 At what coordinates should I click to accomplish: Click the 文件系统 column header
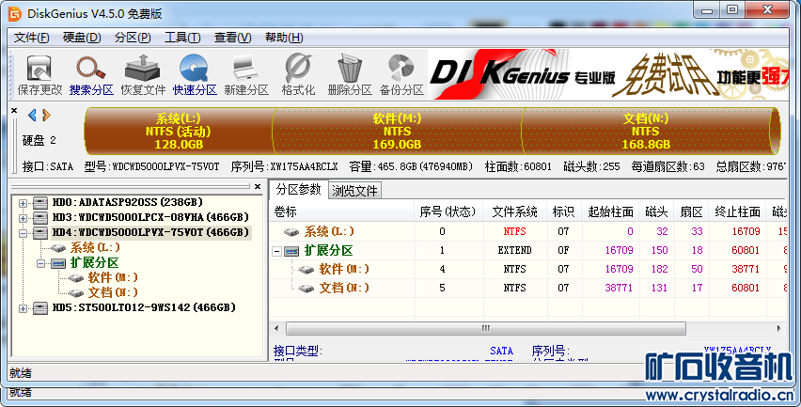[x=514, y=211]
